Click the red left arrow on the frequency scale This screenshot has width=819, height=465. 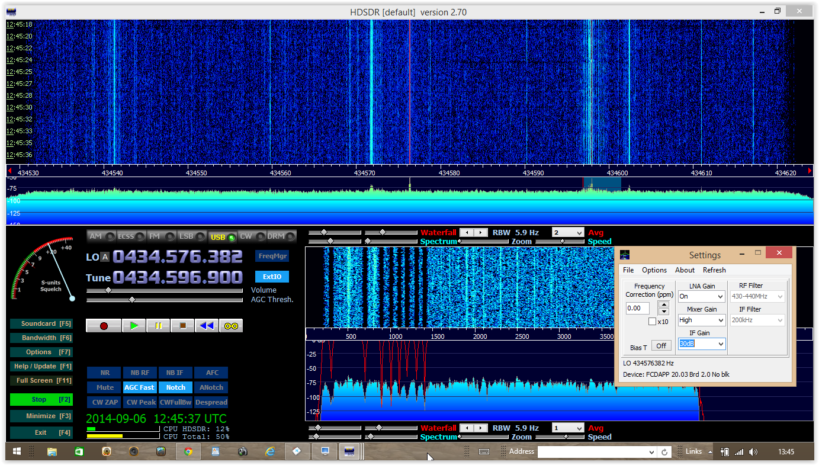click(x=10, y=171)
